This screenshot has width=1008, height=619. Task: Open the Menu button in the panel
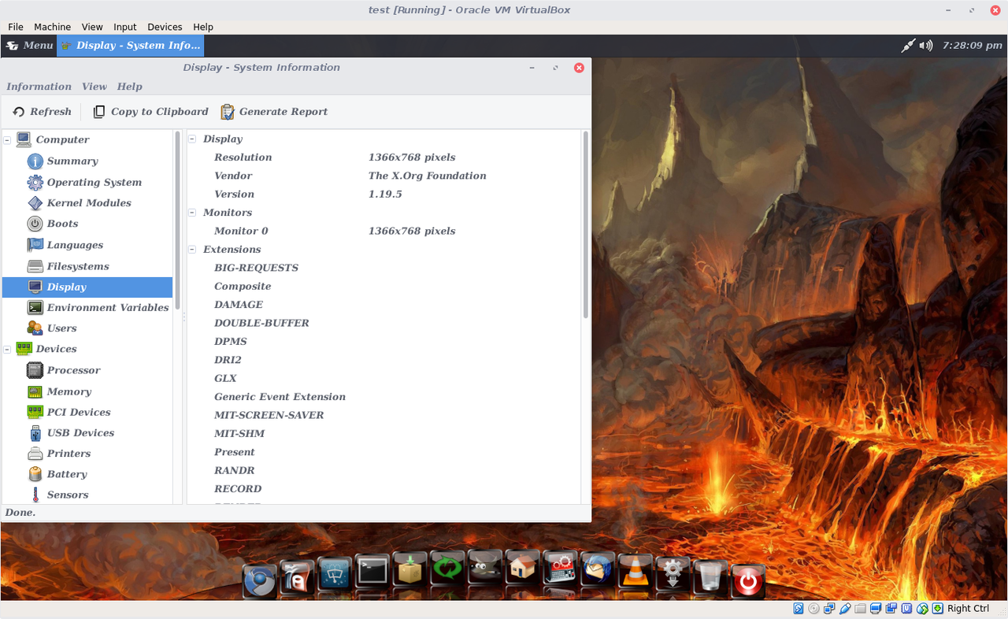pyautogui.click(x=30, y=46)
